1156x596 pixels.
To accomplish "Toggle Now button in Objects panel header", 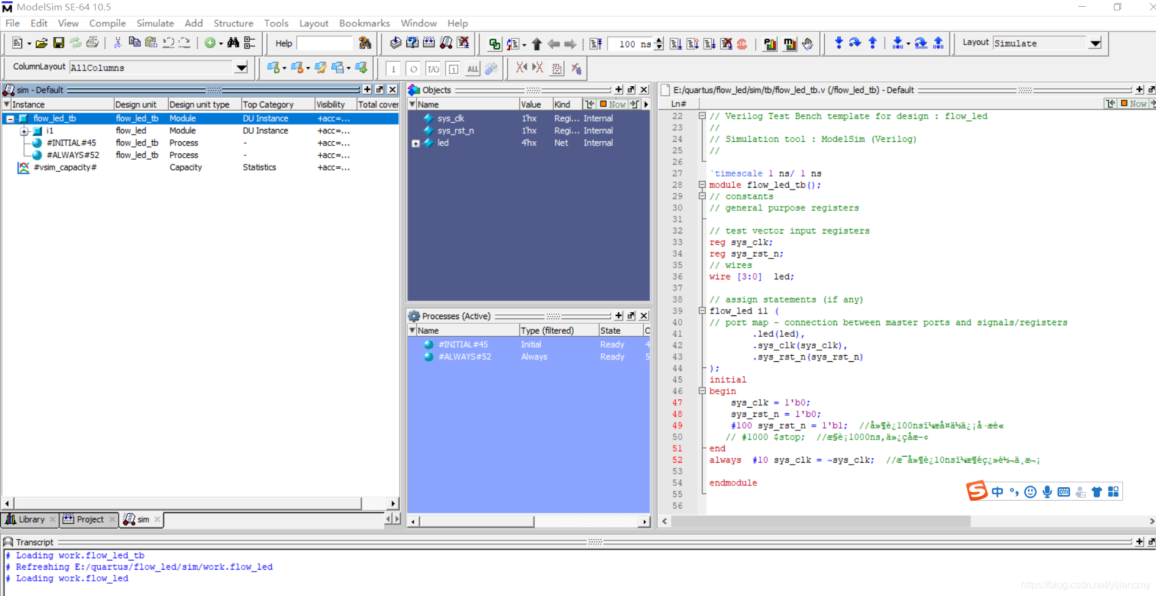I will (x=613, y=104).
